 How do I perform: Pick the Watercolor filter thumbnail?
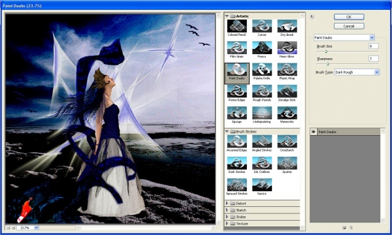[287, 113]
